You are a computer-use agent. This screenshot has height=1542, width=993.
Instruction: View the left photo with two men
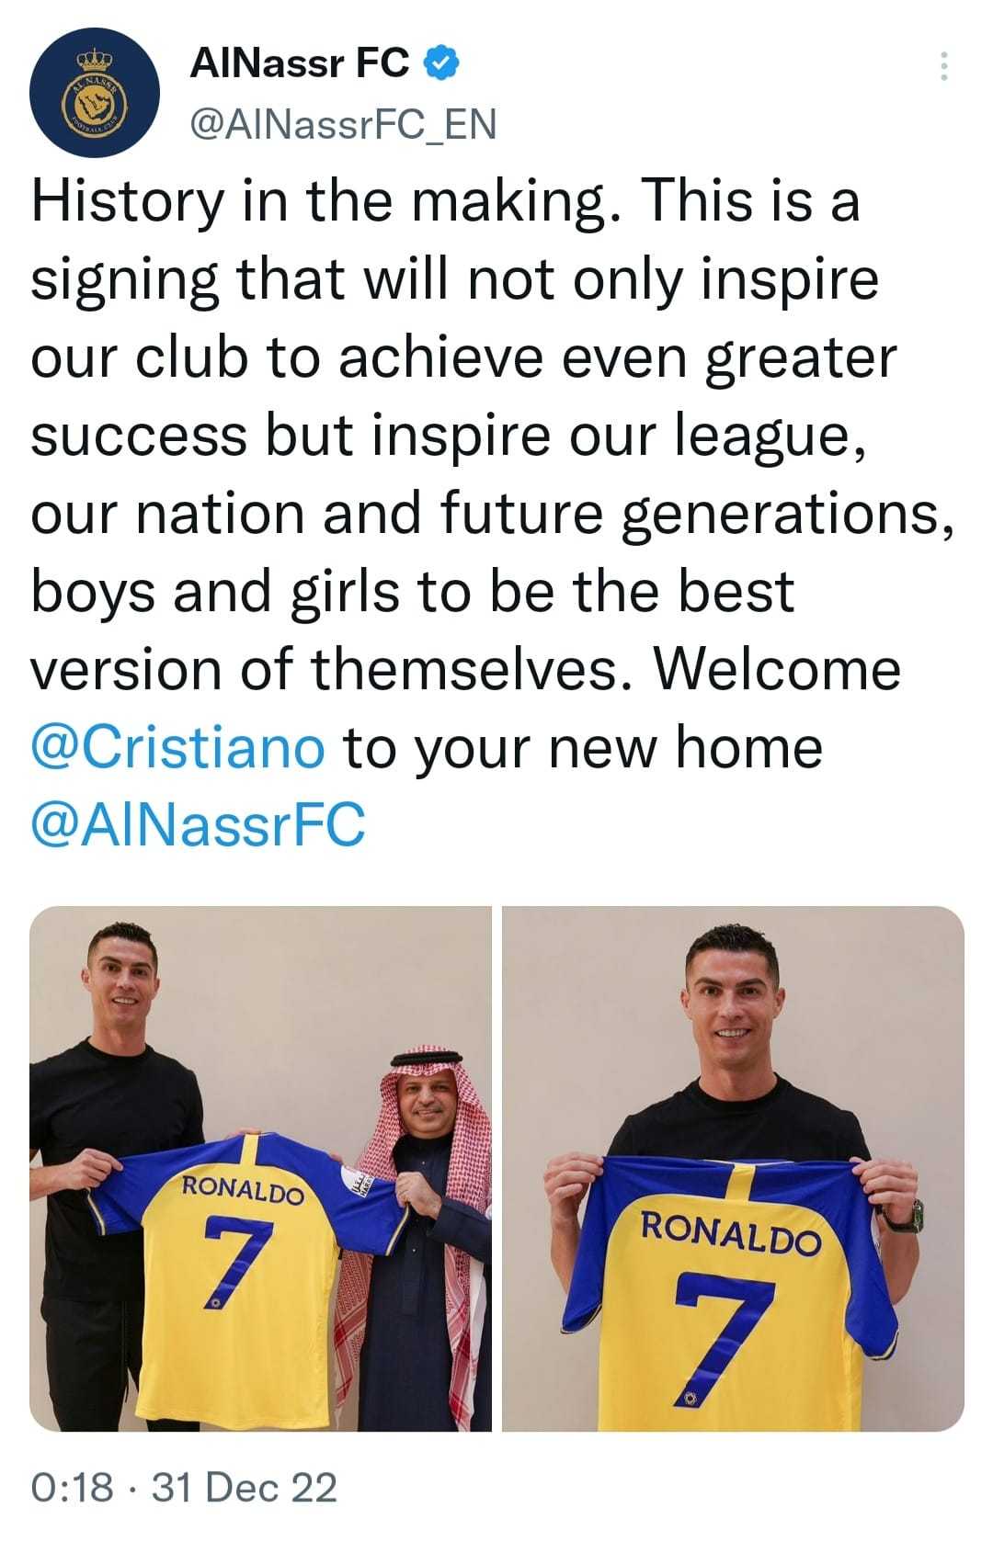(261, 1168)
